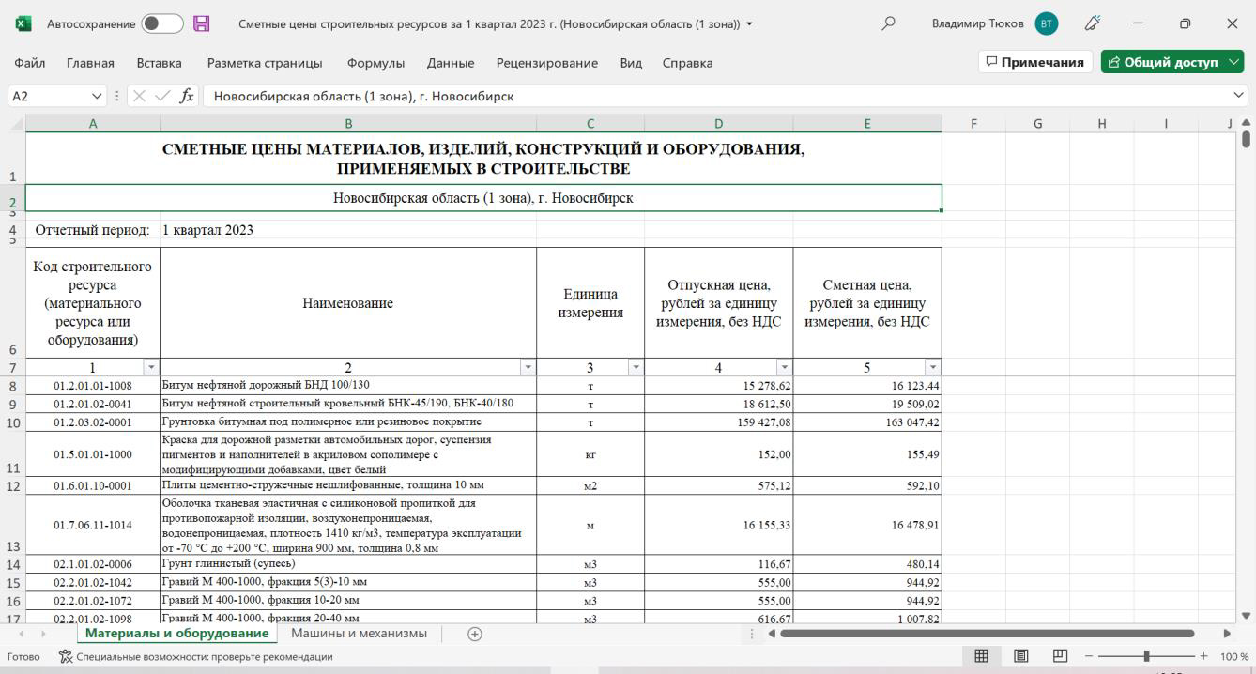The image size is (1256, 674).
Task: Switch to the Главная ribbon tab
Action: tap(90, 63)
